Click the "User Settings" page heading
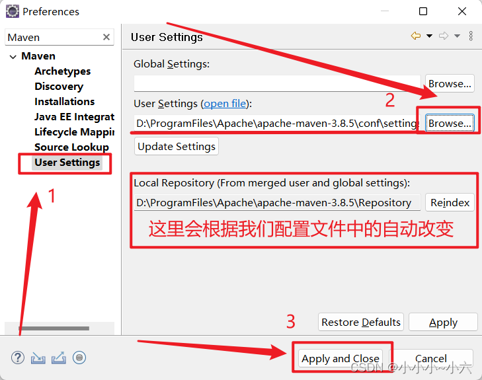 coord(167,37)
